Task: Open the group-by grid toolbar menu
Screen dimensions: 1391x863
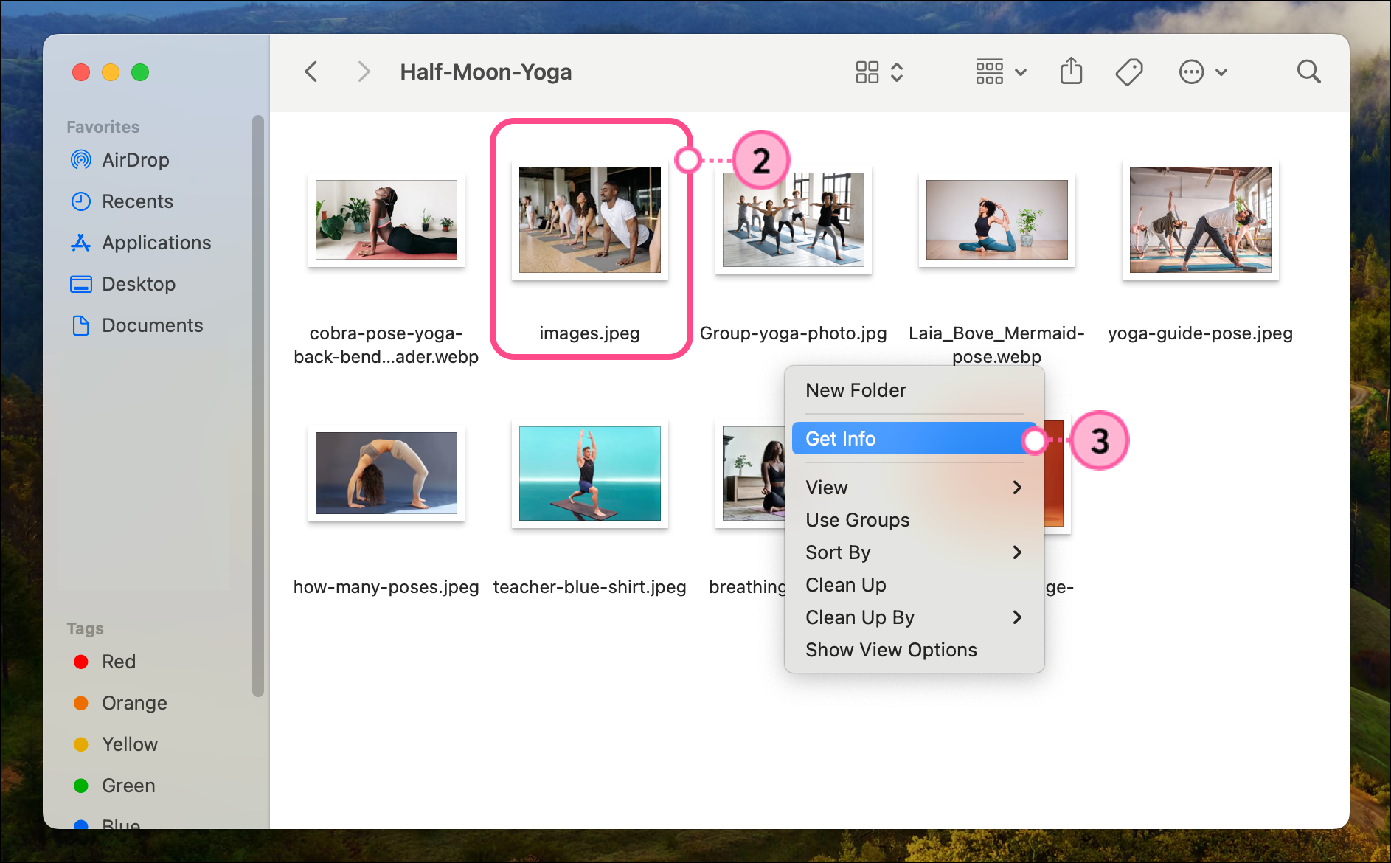Action: click(x=1001, y=72)
